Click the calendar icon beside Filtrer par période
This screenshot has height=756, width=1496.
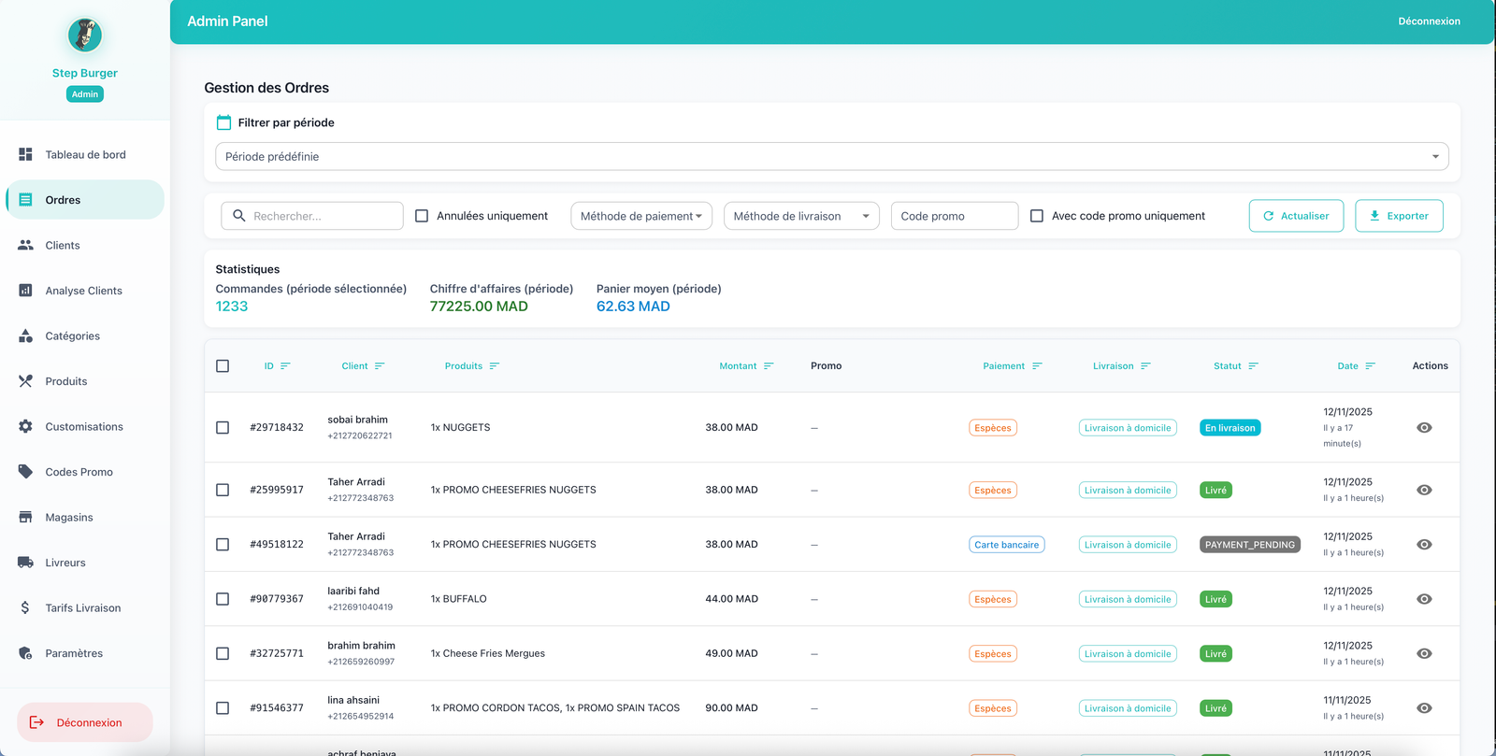click(223, 122)
